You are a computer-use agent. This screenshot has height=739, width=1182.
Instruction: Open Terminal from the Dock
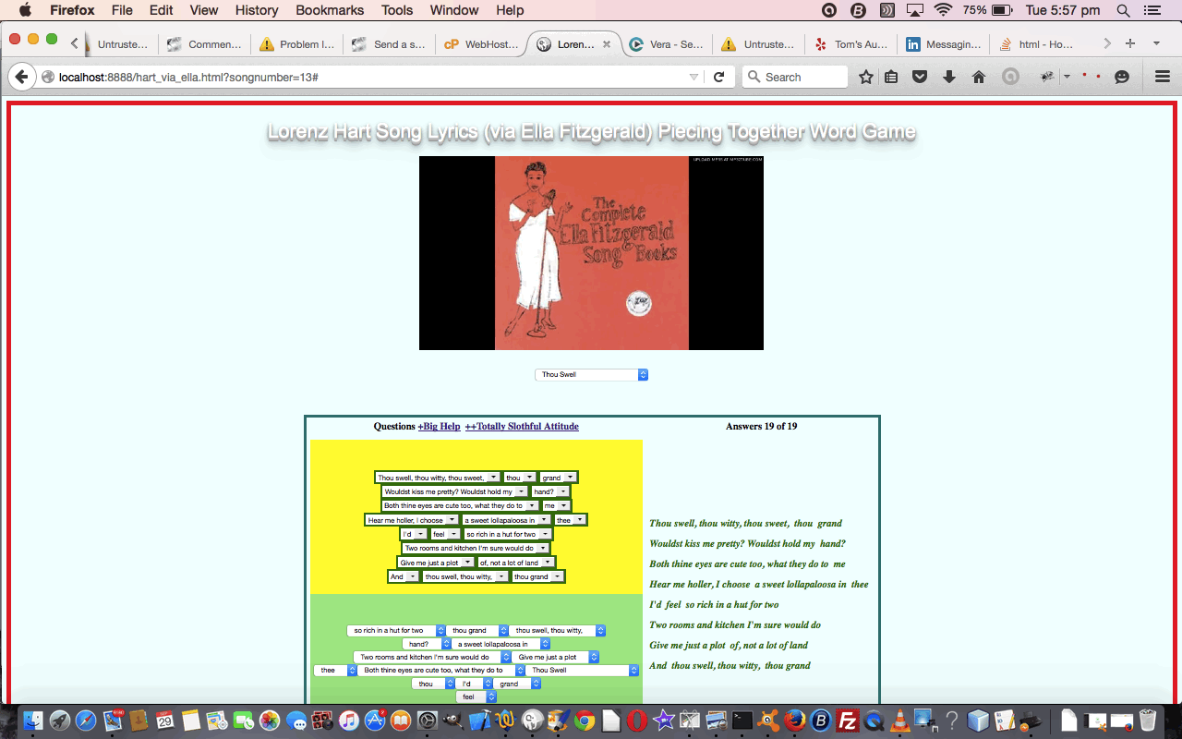(742, 721)
